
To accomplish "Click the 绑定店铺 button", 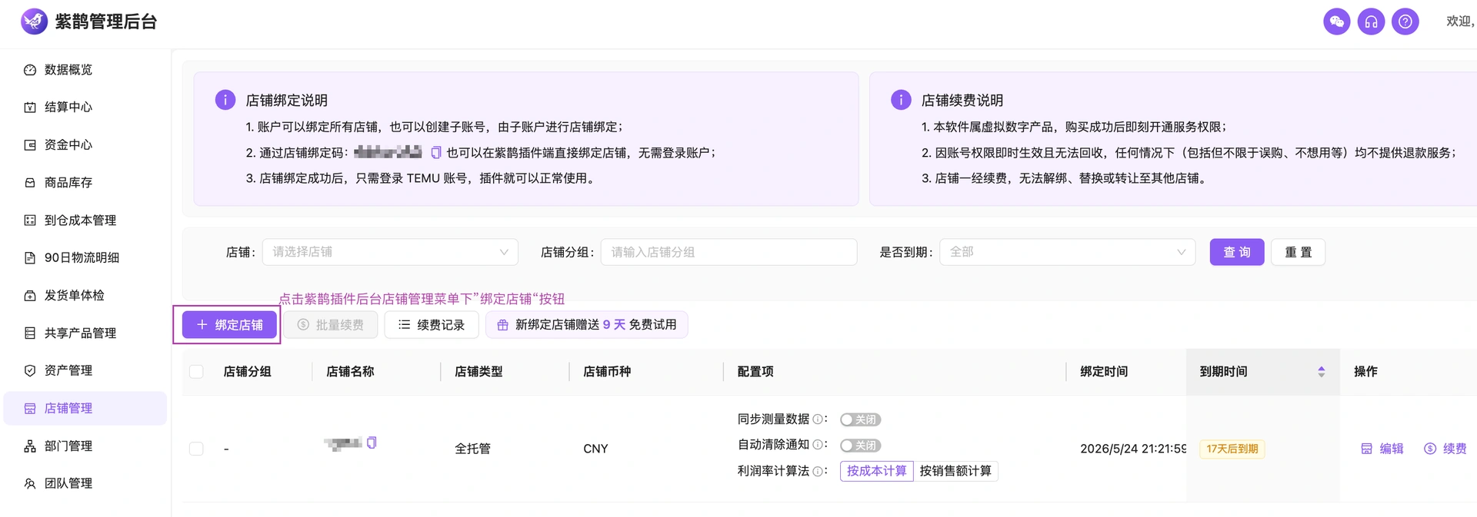I will pos(229,325).
